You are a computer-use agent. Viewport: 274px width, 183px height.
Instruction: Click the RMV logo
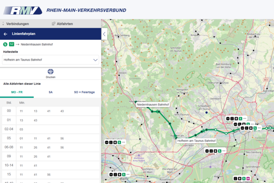[x=23, y=10]
